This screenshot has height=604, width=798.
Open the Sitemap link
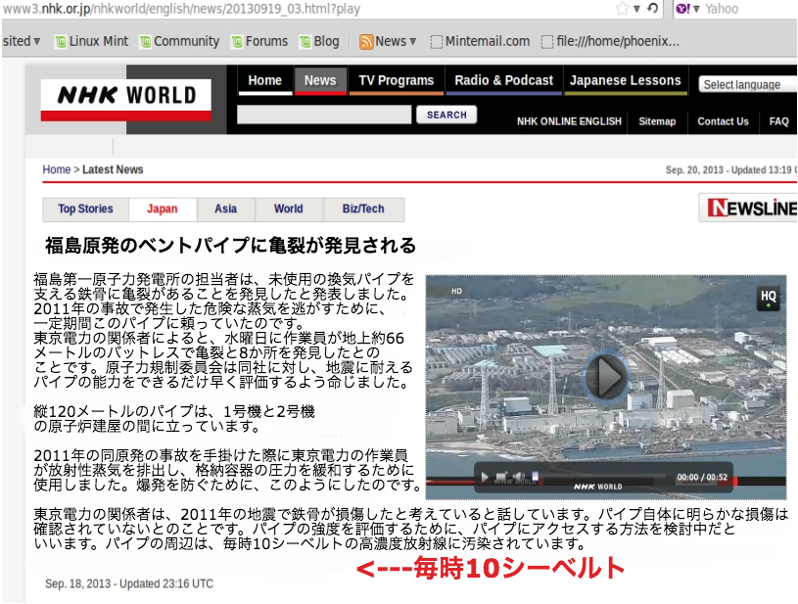pyautogui.click(x=657, y=121)
